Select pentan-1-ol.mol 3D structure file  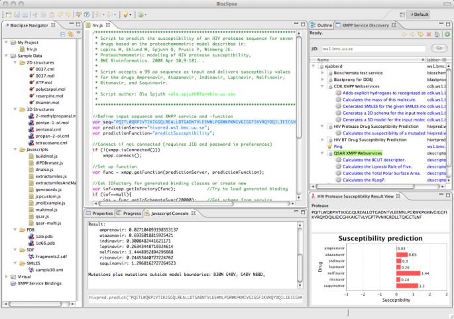pyautogui.click(x=52, y=123)
